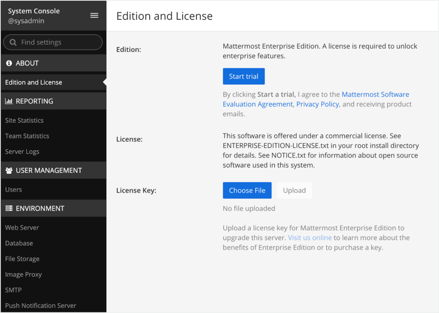The width and height of the screenshot is (439, 313).
Task: Follow the Visit us online link
Action: 310,238
